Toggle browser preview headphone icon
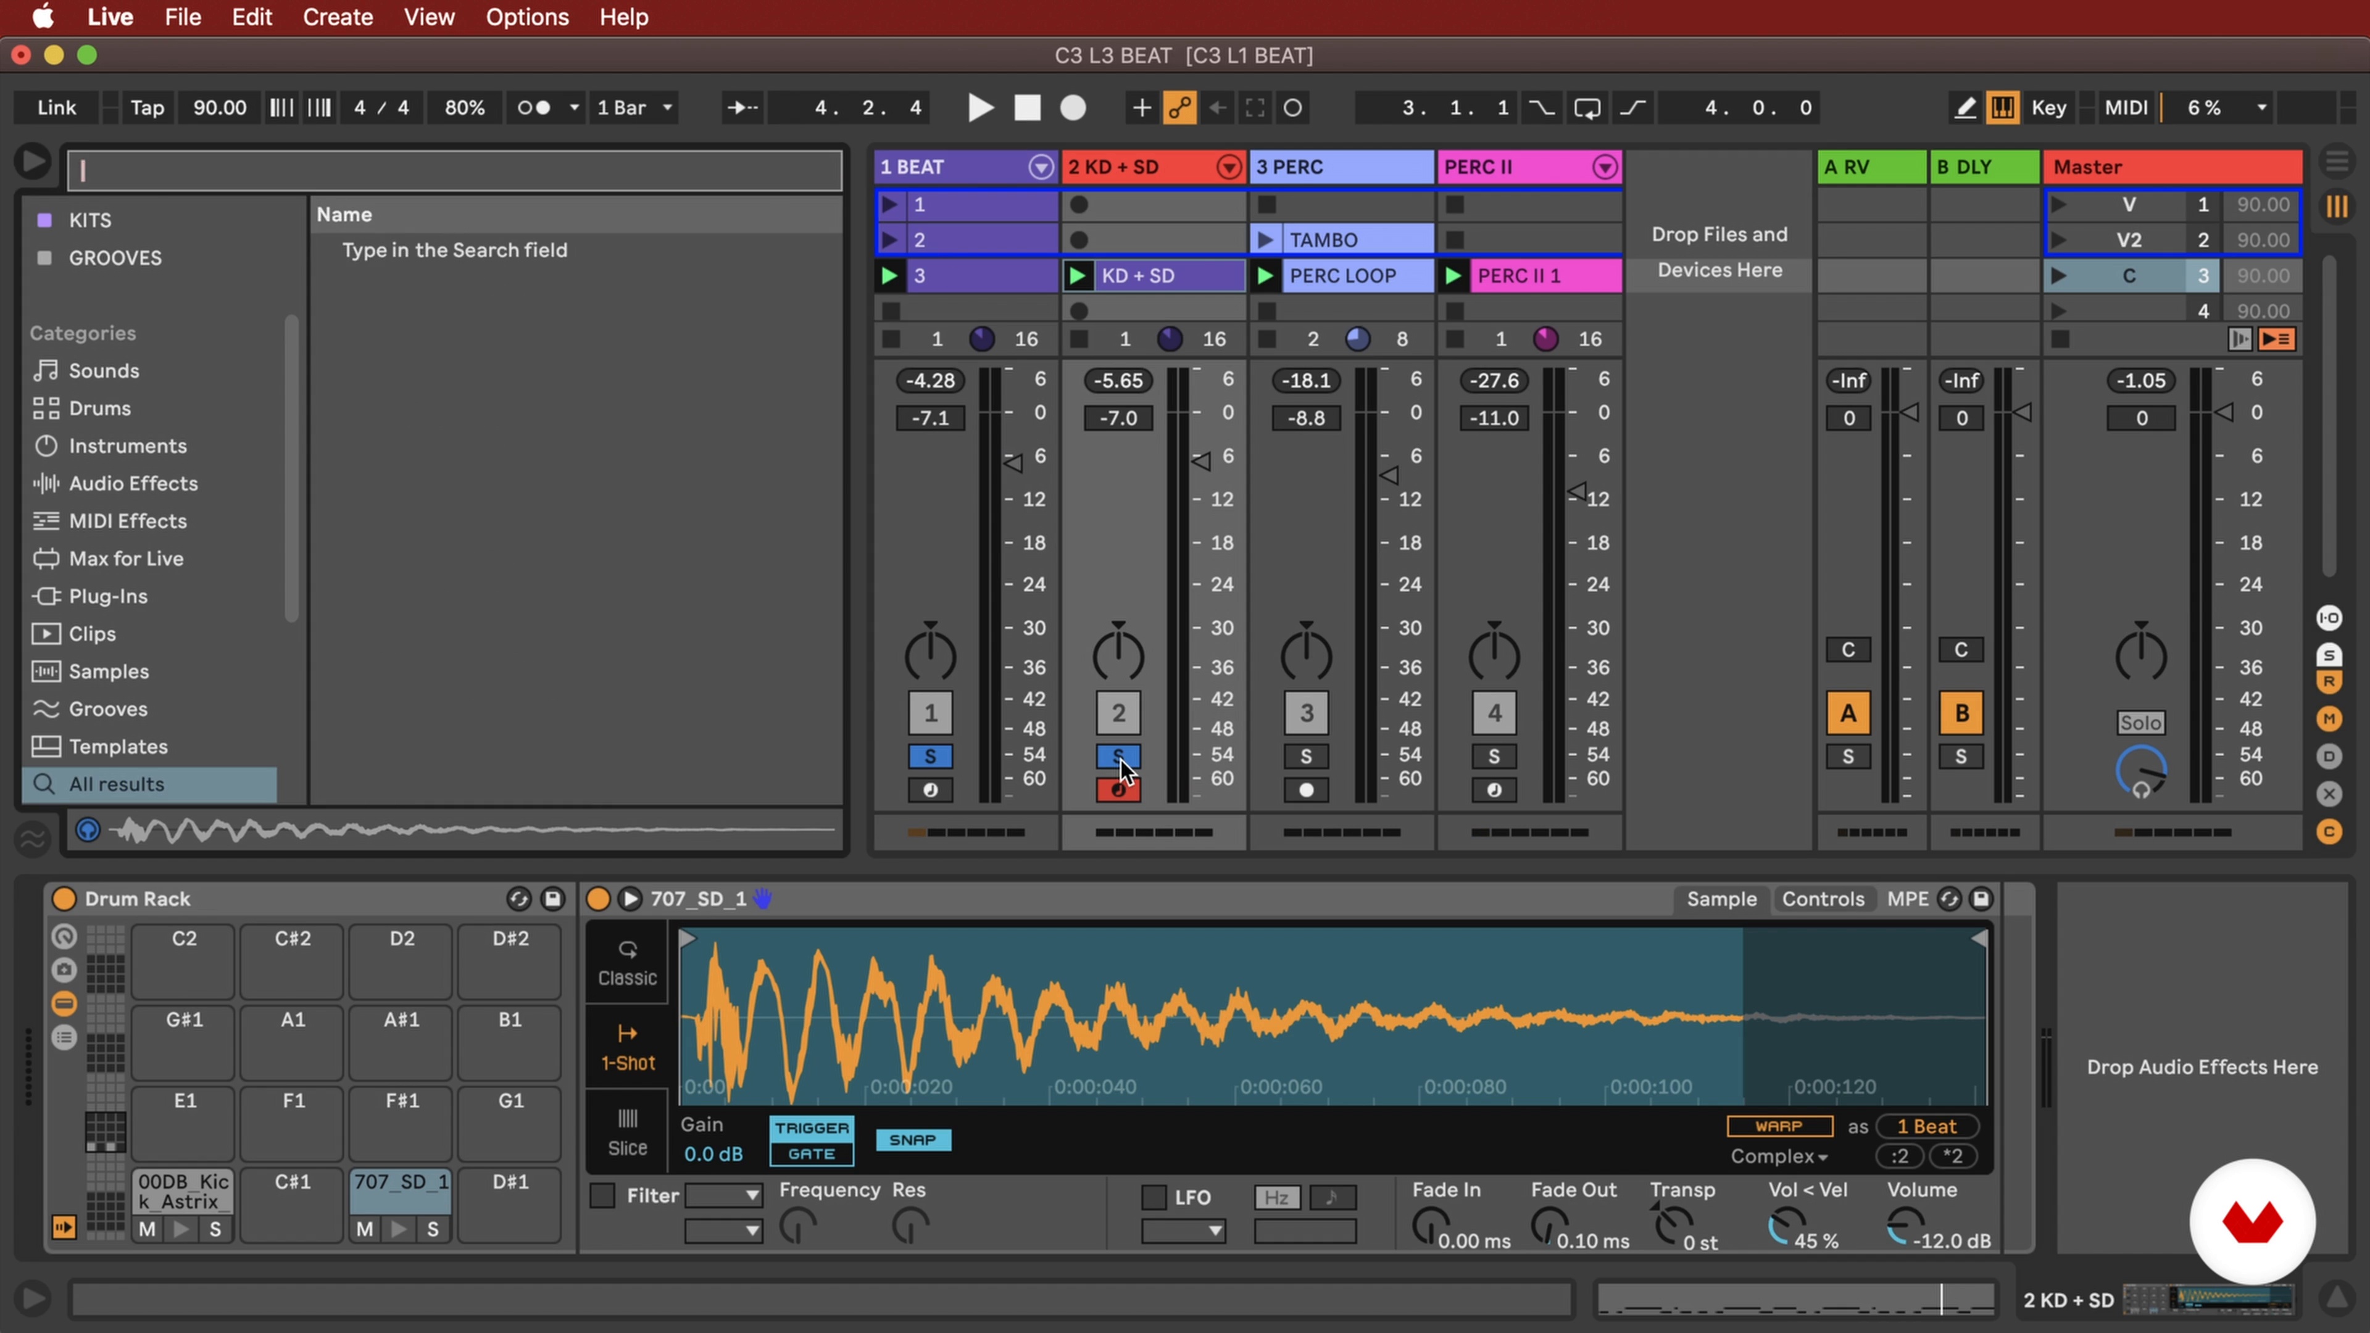This screenshot has width=2370, height=1333. pos(88,831)
